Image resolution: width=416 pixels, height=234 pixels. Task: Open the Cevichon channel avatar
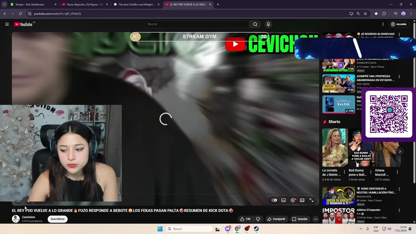coord(16,219)
